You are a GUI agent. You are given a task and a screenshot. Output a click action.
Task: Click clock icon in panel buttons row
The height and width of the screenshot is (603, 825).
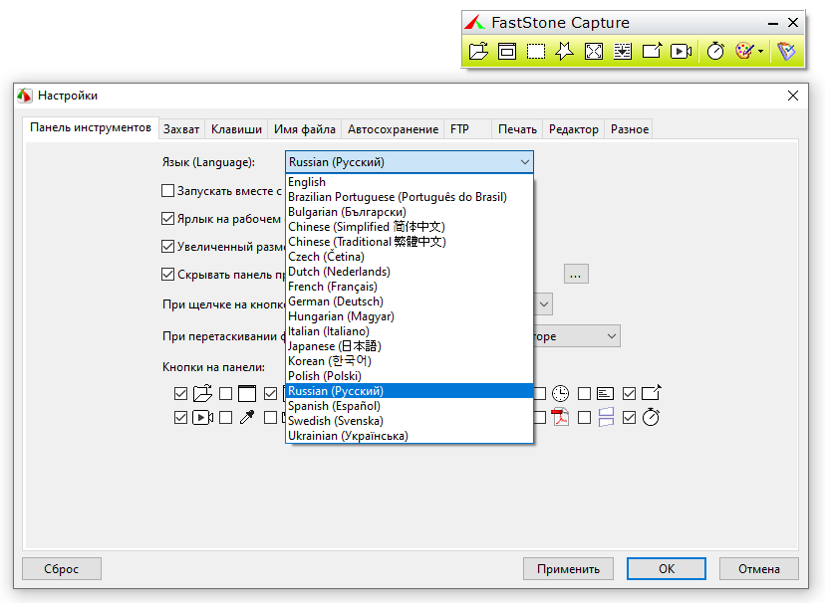coord(560,393)
